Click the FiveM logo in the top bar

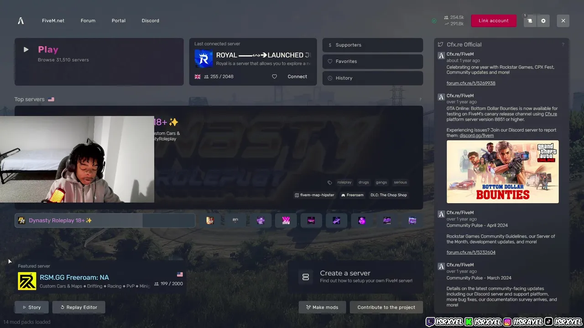tap(21, 20)
